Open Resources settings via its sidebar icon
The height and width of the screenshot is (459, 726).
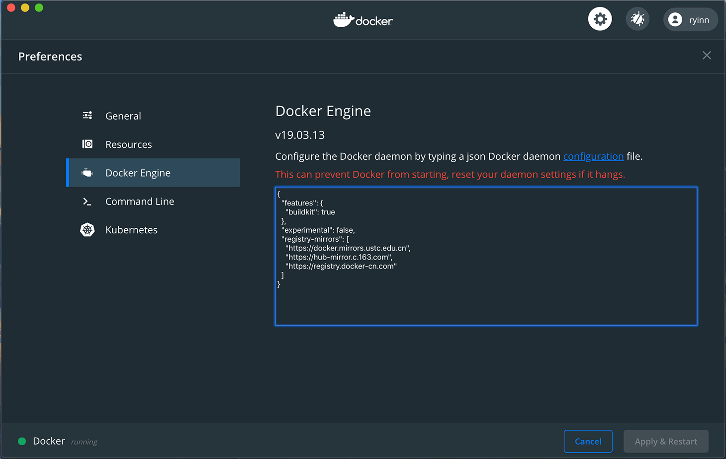[87, 144]
